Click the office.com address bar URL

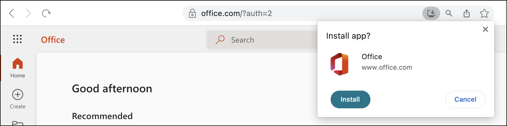236,13
